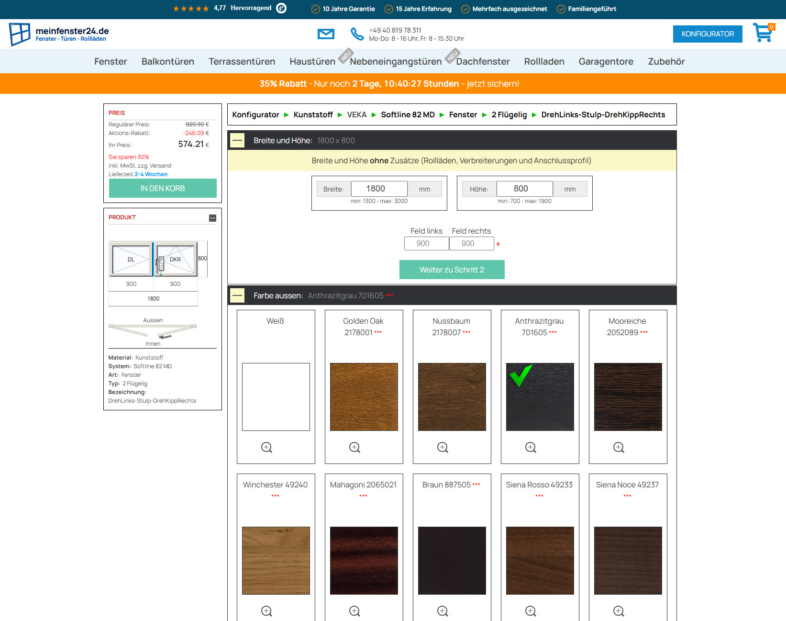Viewport: 786px width, 621px height.
Task: Go to Softline 82 MD breadcrumb
Action: (408, 114)
